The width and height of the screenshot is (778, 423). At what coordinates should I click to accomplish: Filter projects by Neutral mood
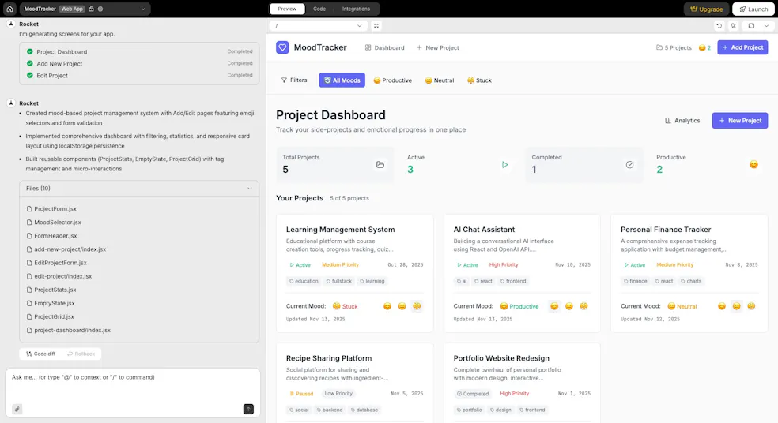tap(440, 80)
